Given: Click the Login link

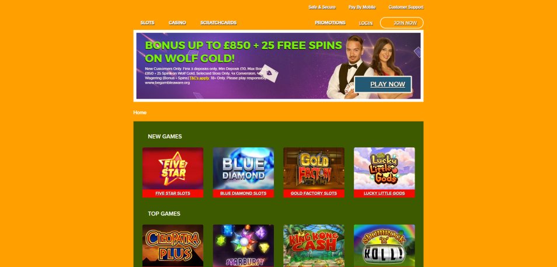Looking at the screenshot, I should click(x=365, y=23).
